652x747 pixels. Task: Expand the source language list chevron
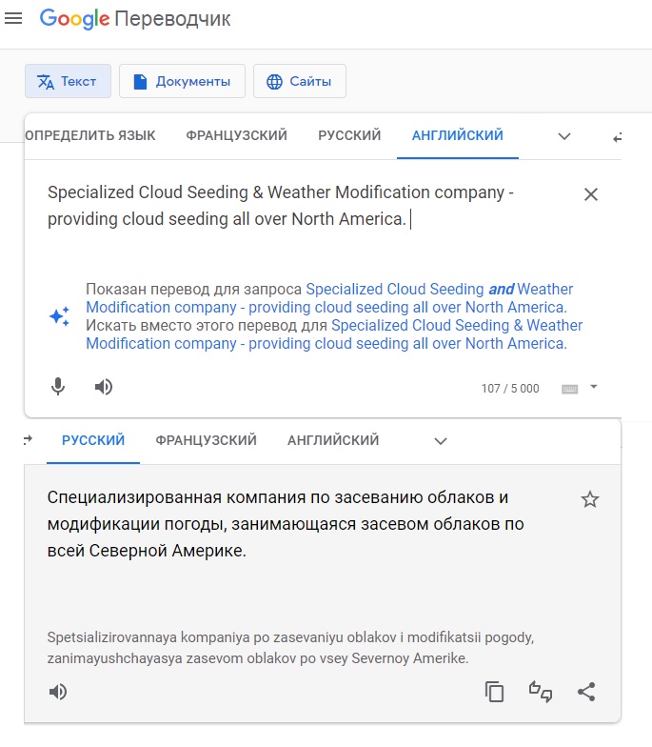pos(564,136)
